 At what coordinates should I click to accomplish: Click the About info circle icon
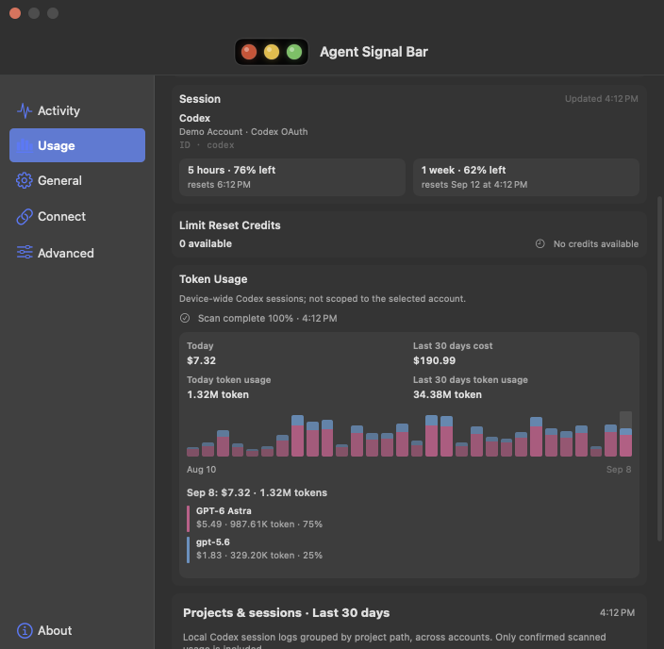(x=25, y=631)
